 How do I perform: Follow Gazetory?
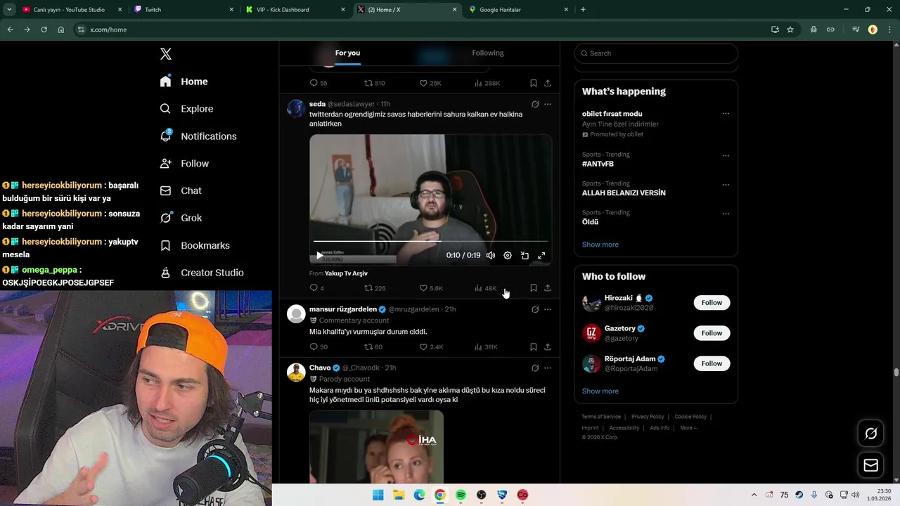pyautogui.click(x=712, y=333)
